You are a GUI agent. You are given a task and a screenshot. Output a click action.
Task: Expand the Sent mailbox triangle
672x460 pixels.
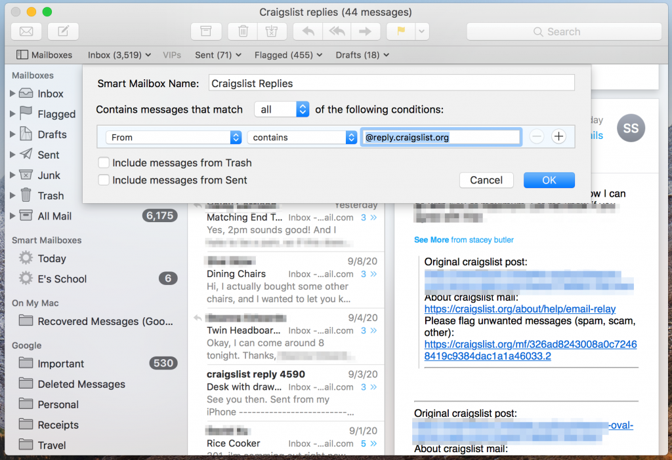coord(12,155)
